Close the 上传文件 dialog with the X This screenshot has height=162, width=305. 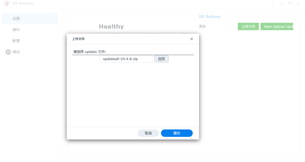point(192,39)
